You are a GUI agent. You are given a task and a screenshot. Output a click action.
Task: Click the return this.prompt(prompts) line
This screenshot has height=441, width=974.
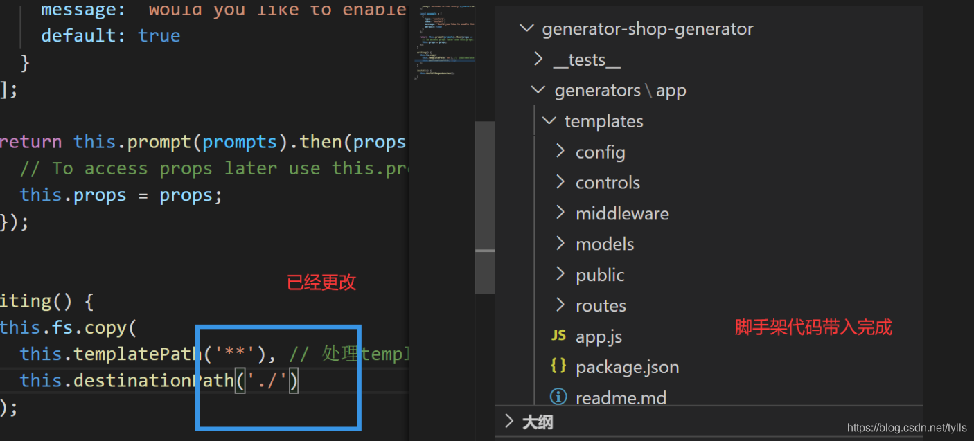[202, 142]
